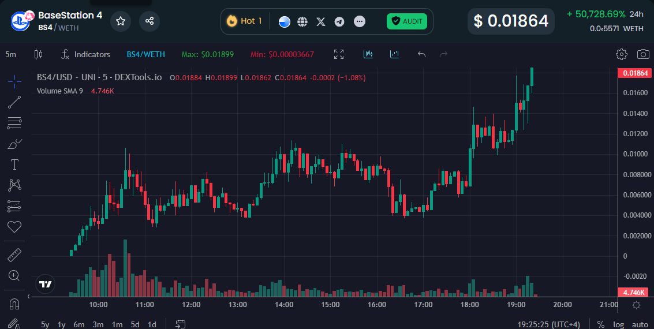Activate the zoom in tool
Viewport: 654px width, 329px height.
click(14, 276)
